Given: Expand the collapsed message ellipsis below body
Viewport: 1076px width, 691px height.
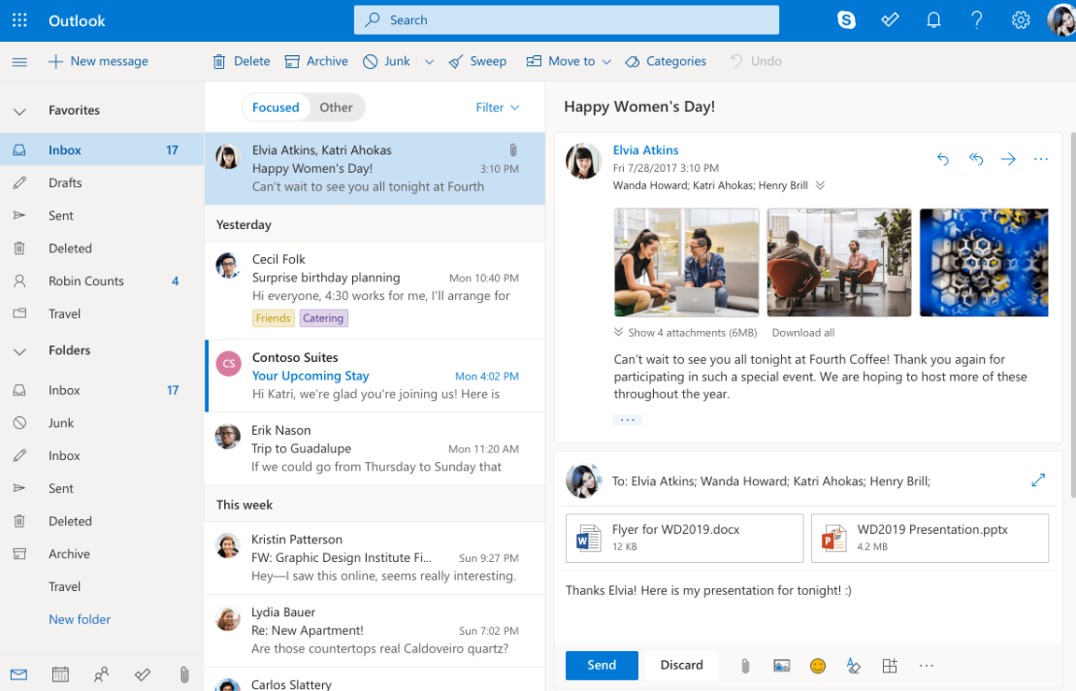Looking at the screenshot, I should click(627, 419).
